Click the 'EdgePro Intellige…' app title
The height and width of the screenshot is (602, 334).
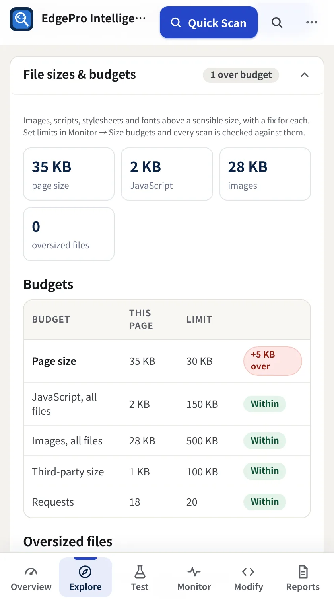(x=94, y=19)
